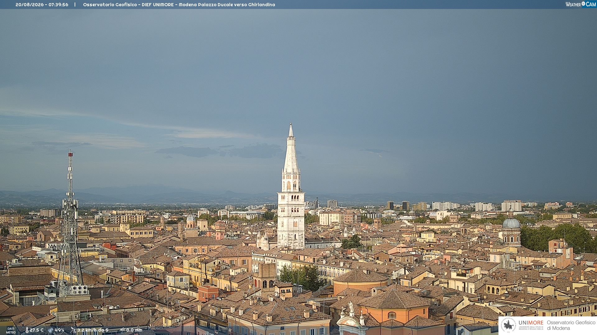Image resolution: width=597 pixels, height=335 pixels.
Task: Click Modena Palazzo Ducale verso Ghirlandina text
Action: coord(227,5)
